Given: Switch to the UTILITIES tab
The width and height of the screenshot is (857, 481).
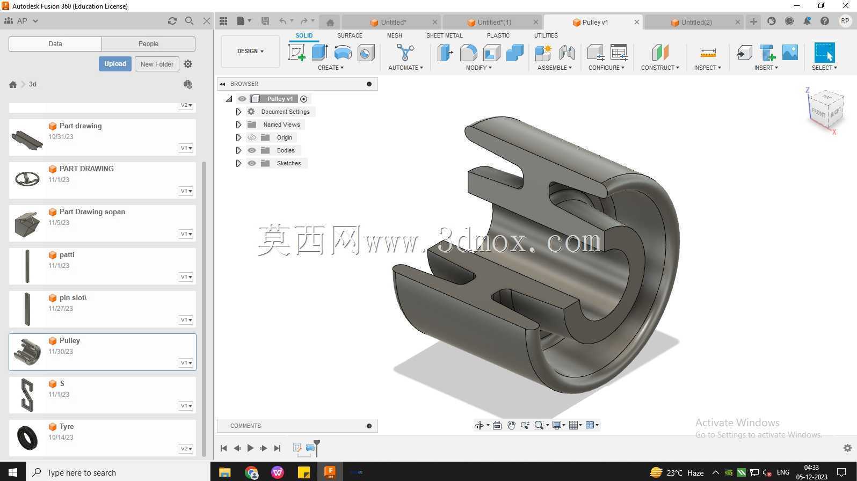Looking at the screenshot, I should (546, 35).
